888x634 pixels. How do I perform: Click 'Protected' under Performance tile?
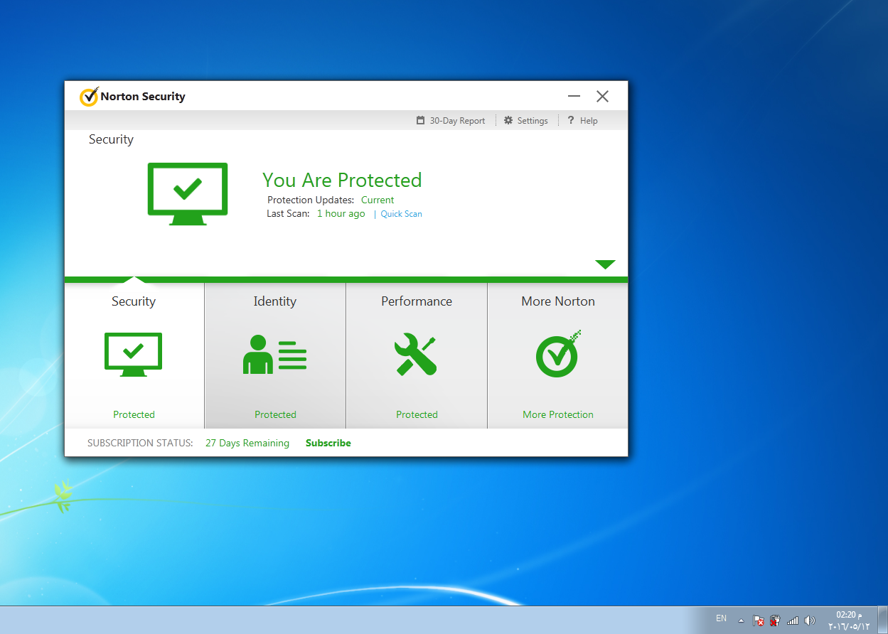tap(417, 414)
